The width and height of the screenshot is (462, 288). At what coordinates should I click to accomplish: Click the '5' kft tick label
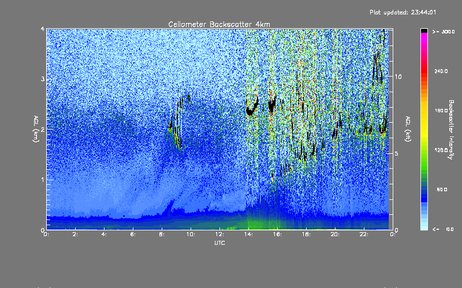[396, 153]
